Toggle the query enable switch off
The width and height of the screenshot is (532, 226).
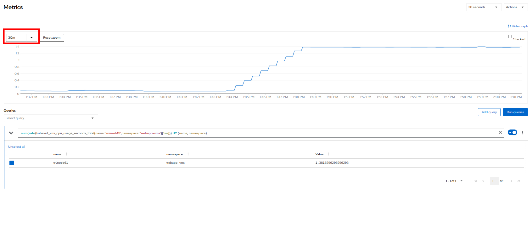point(512,133)
